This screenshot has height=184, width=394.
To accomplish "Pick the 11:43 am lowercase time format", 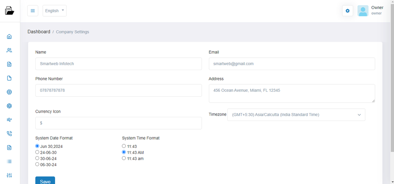I will pyautogui.click(x=124, y=158).
